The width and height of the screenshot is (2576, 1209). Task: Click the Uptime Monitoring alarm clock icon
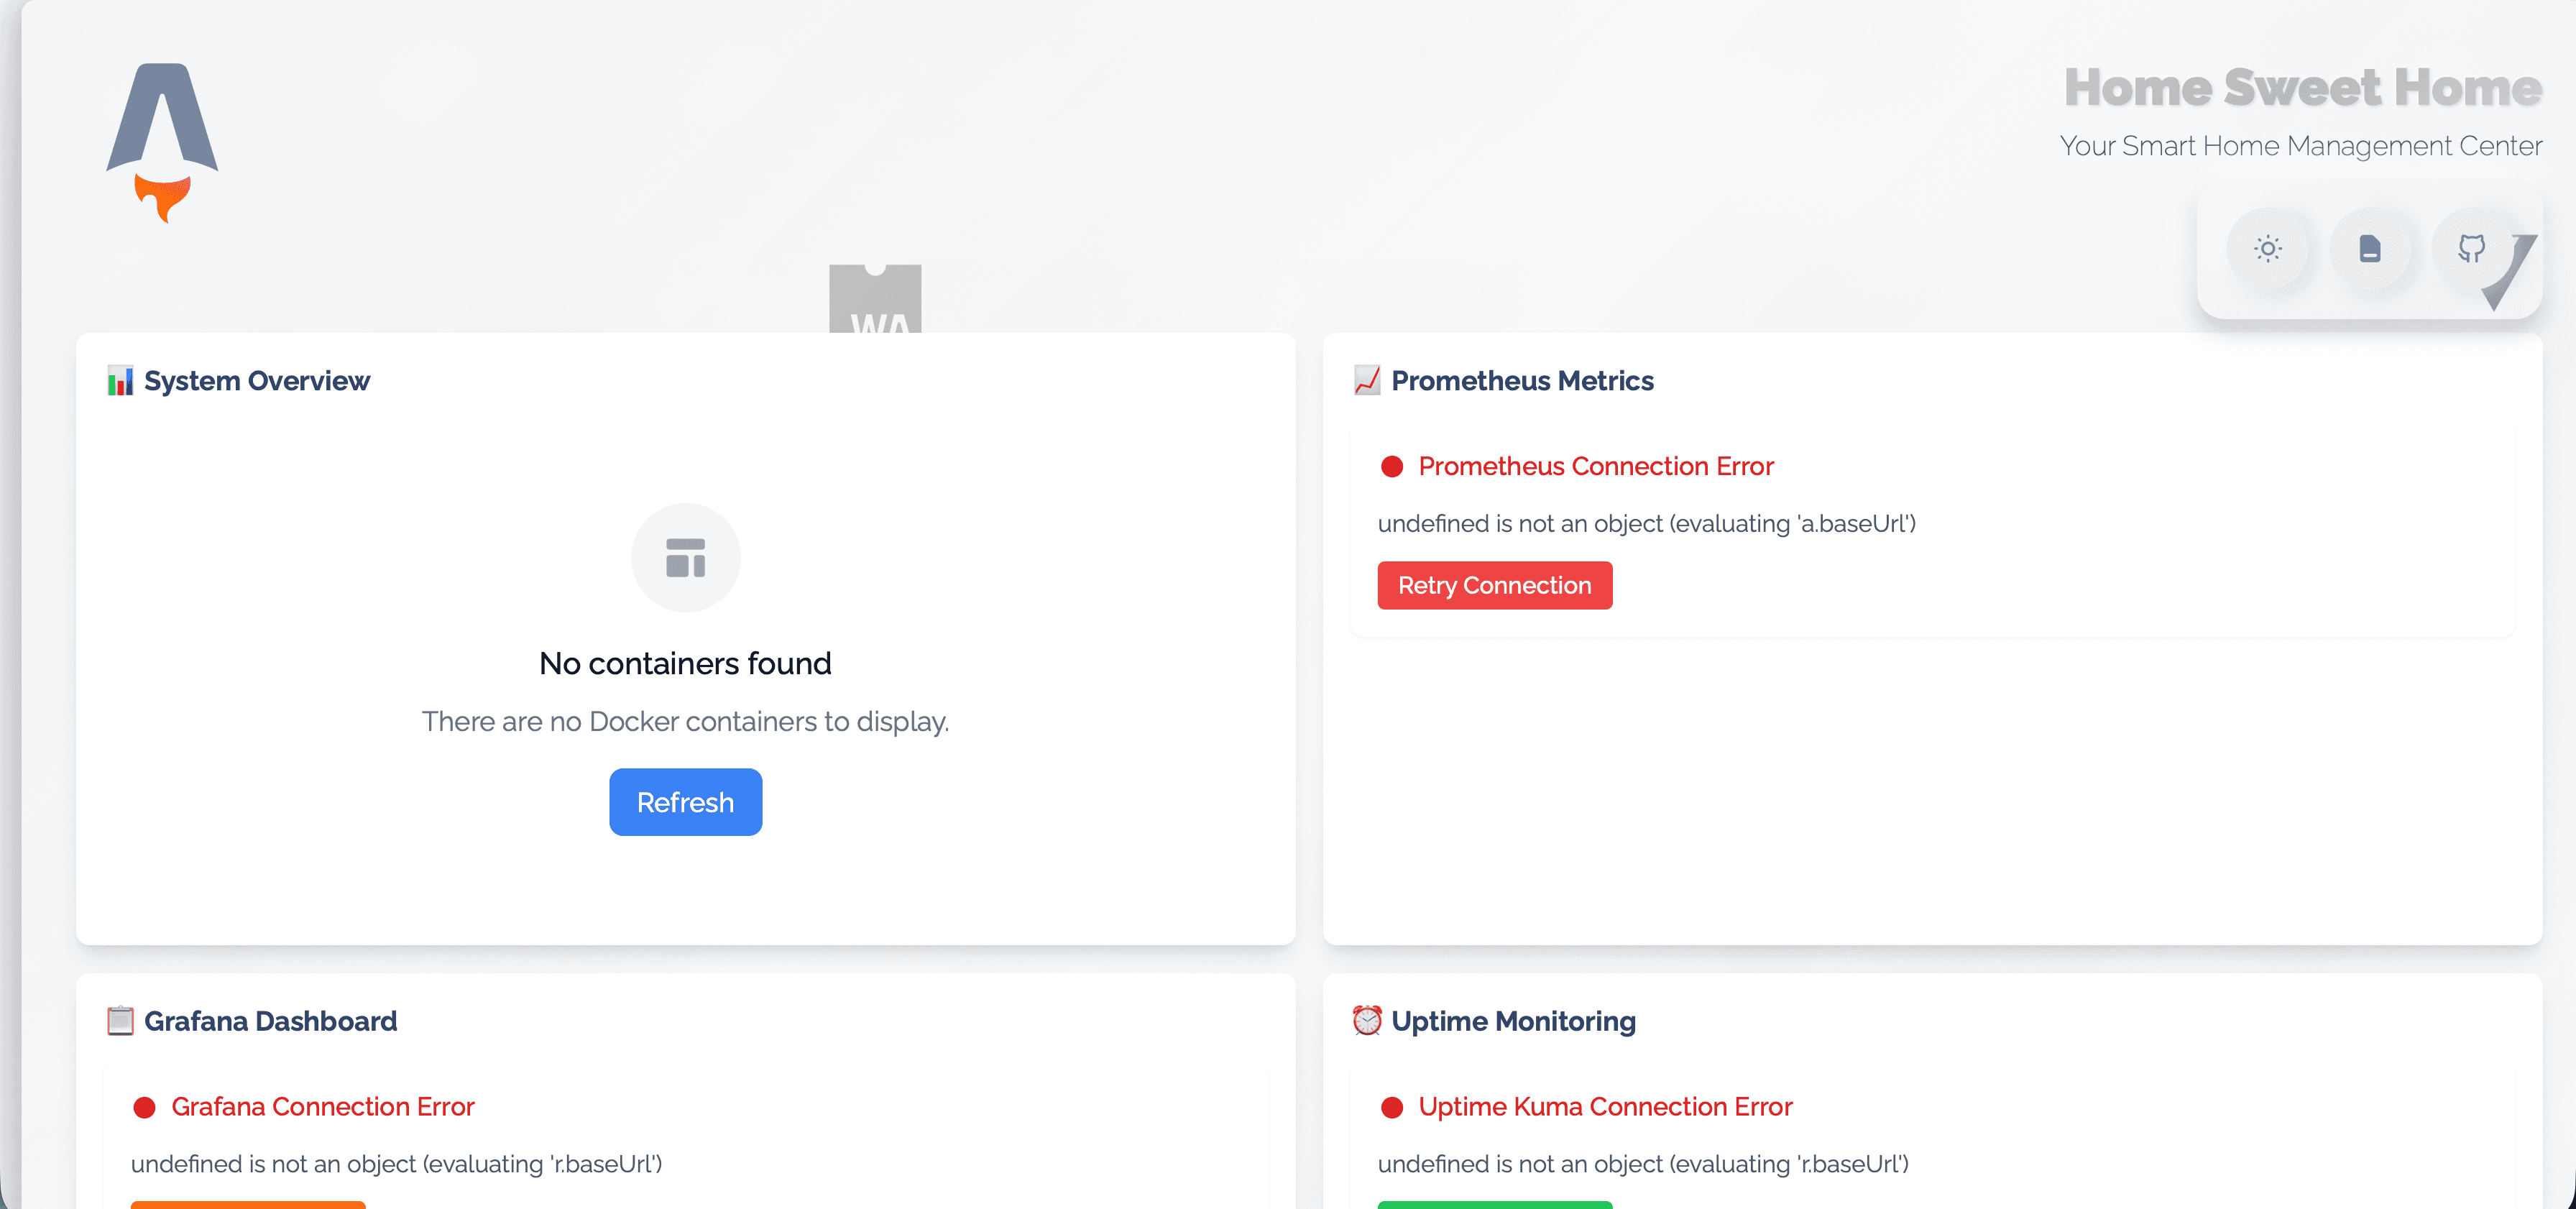[x=1366, y=1021]
